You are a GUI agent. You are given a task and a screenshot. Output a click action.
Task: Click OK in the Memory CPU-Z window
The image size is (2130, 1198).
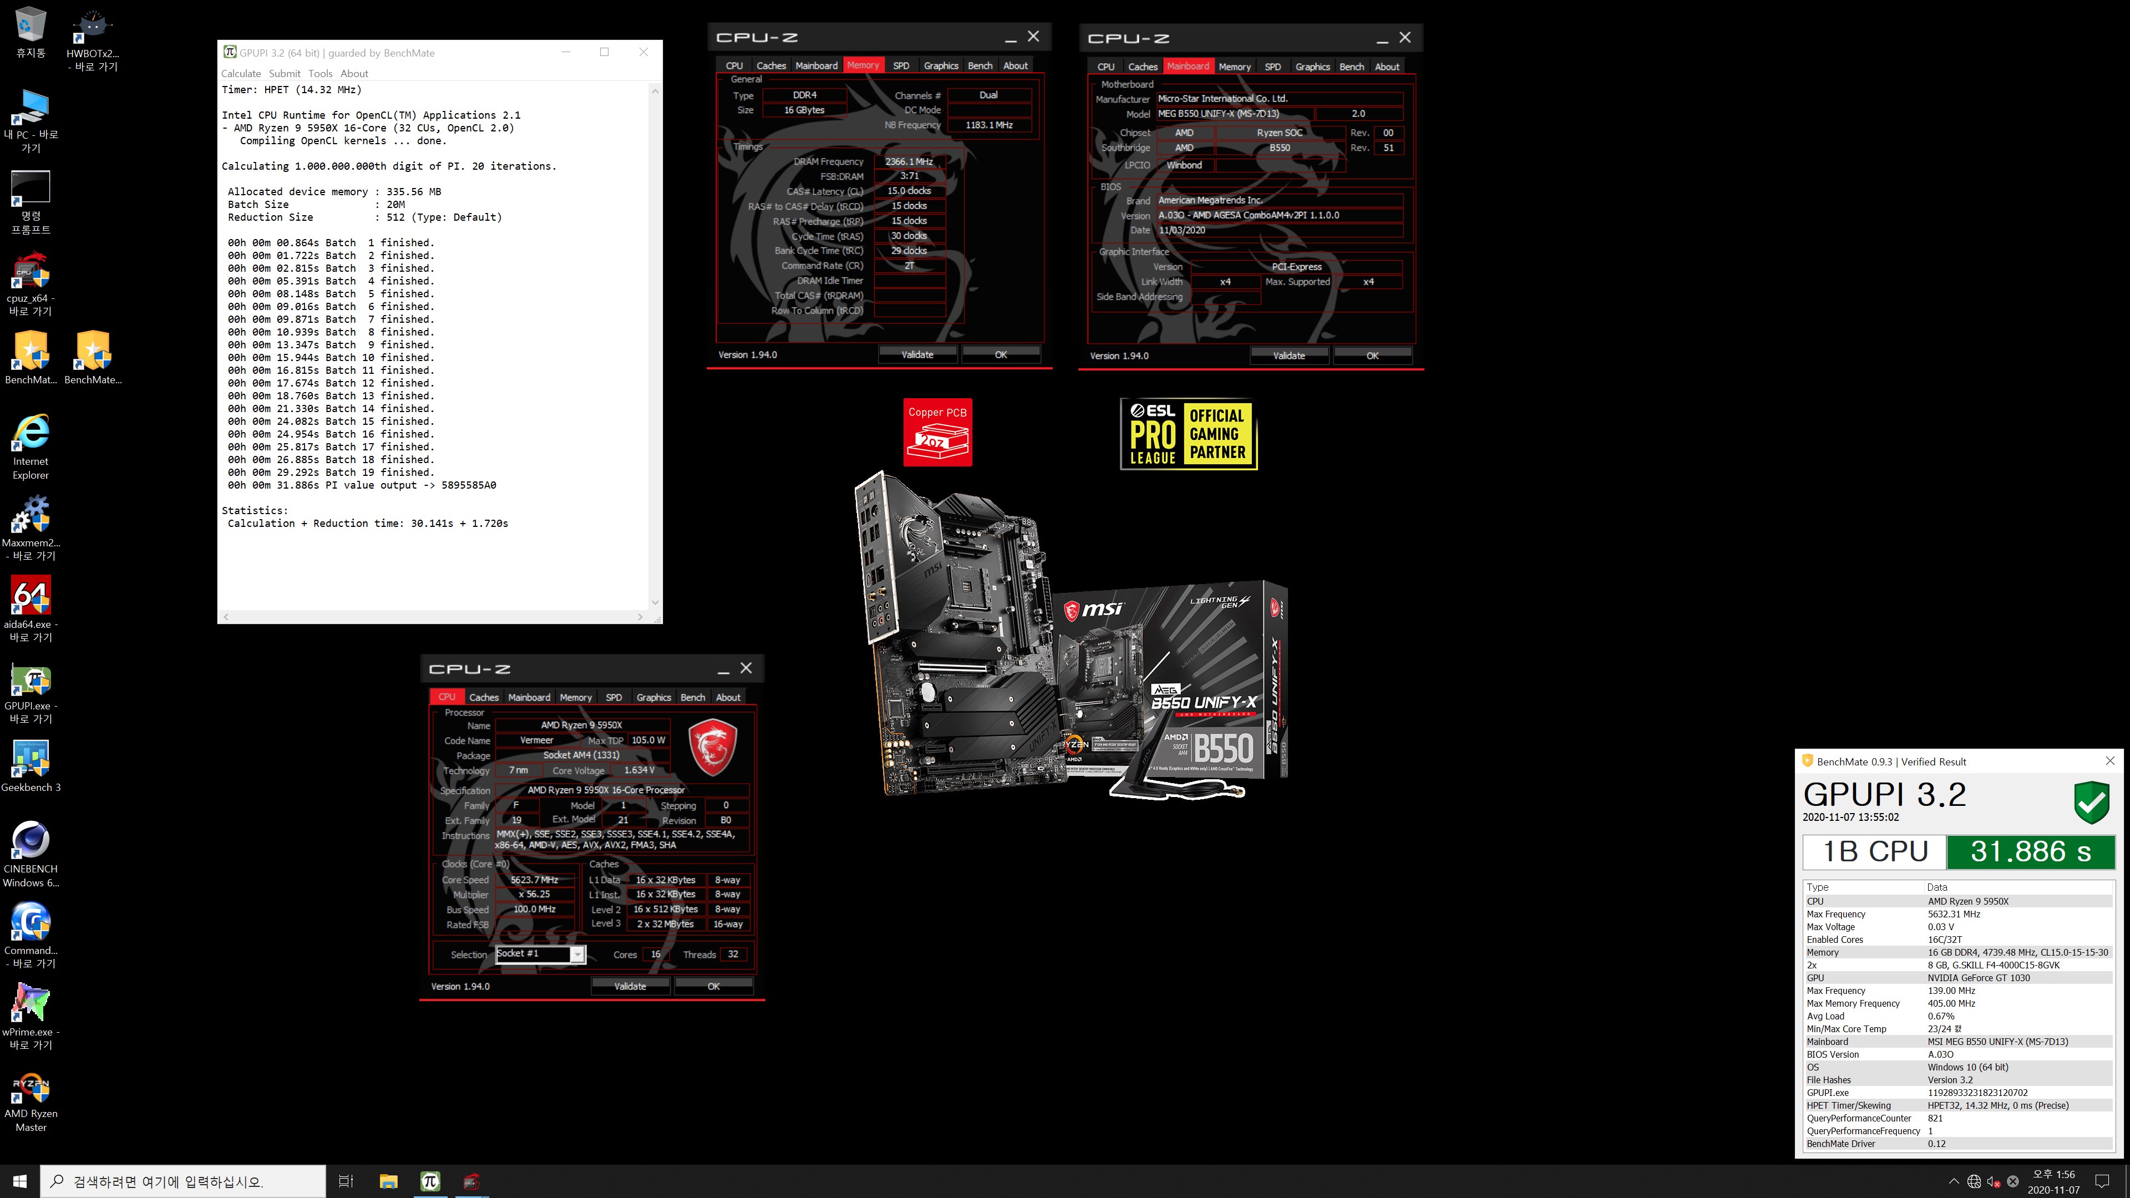(1001, 354)
